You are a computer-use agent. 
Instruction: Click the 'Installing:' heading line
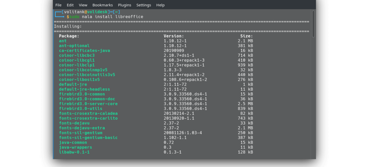tap(68, 26)
